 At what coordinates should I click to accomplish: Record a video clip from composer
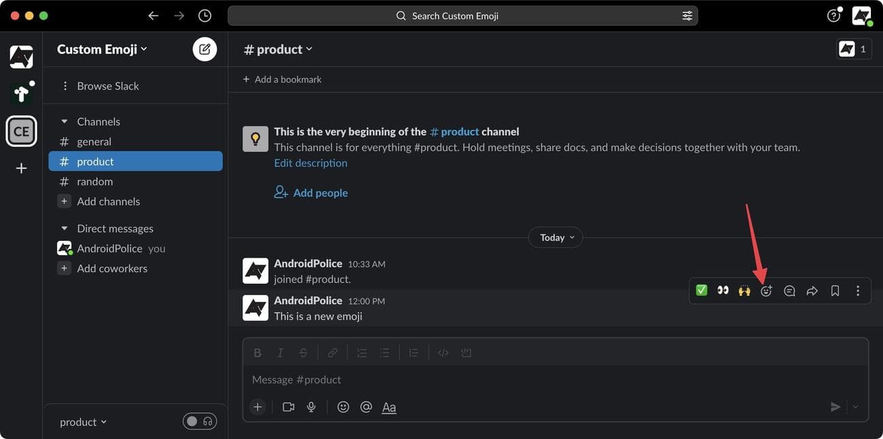pyautogui.click(x=289, y=407)
